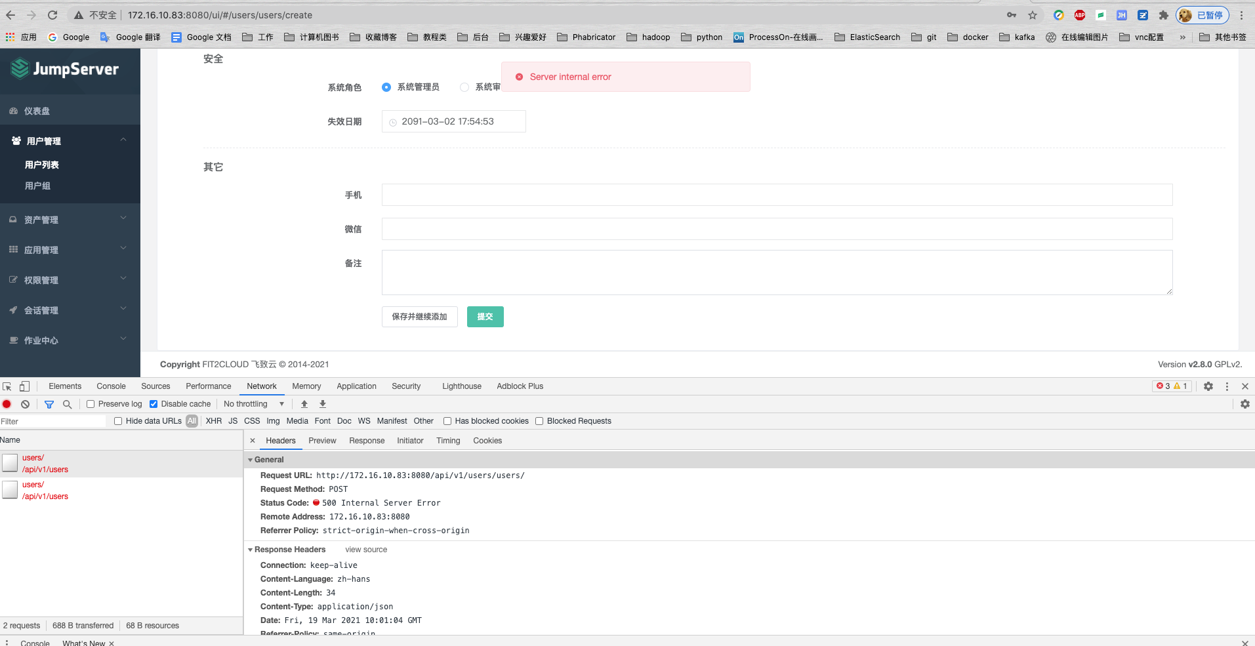Switch to the Response tab
Viewport: 1255px width, 646px height.
[x=367, y=440]
